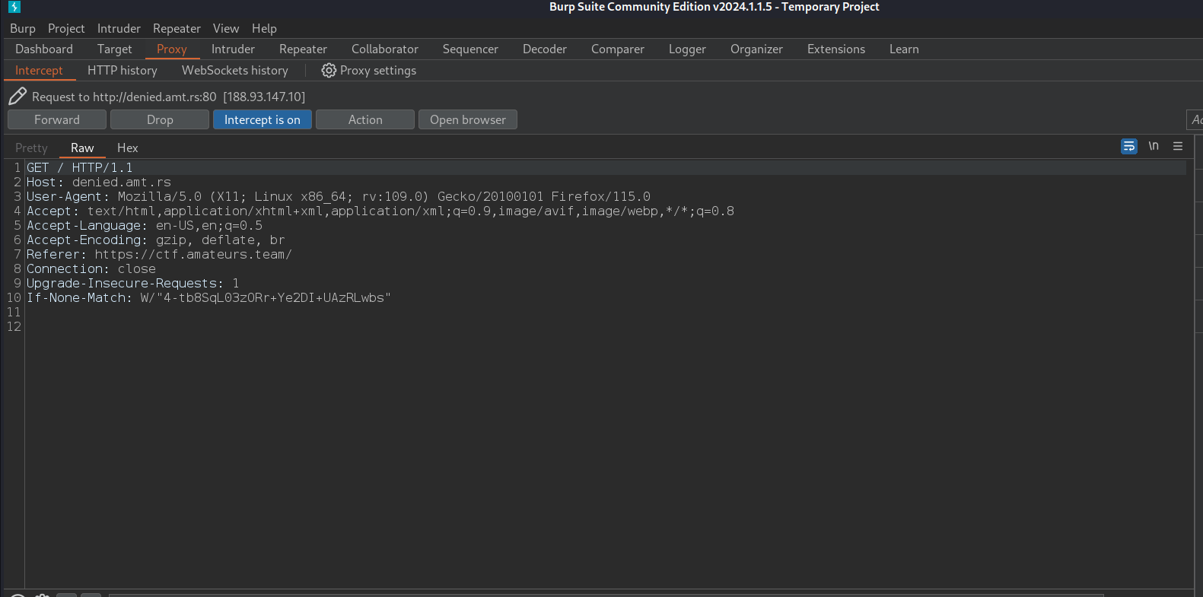Select the Intercept sub-tab

(39, 70)
